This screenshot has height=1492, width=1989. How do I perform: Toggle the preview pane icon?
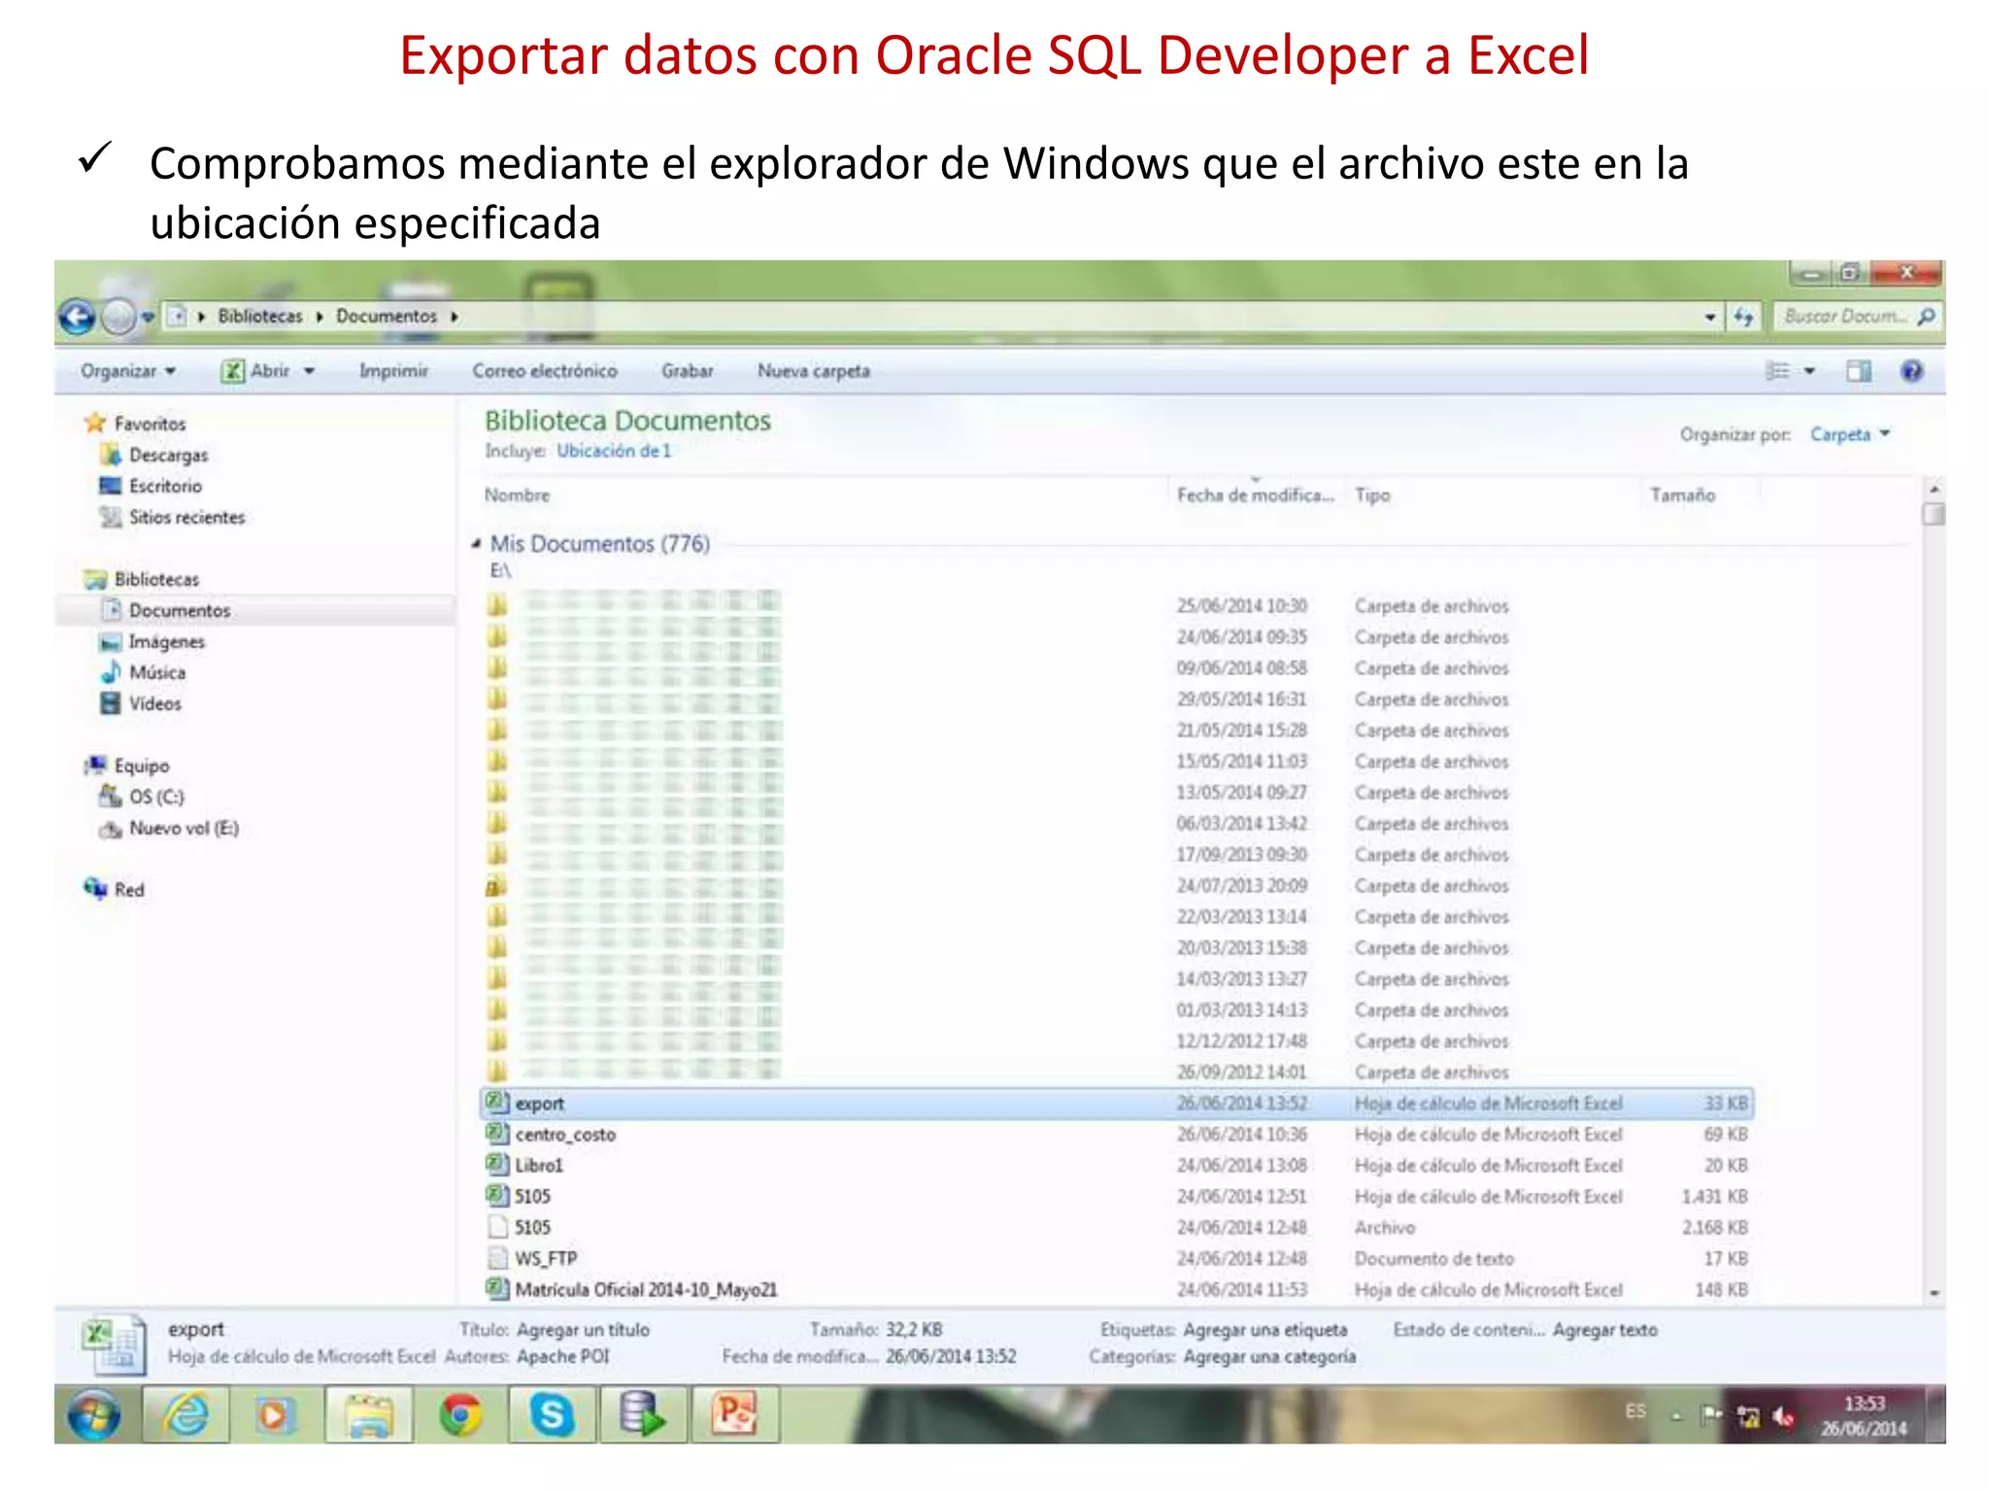(x=1859, y=371)
